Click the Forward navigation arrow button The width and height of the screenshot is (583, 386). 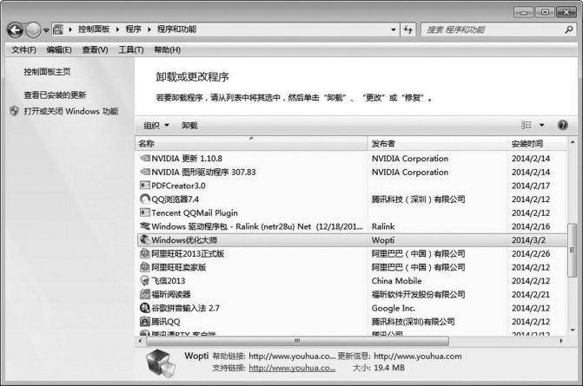coord(33,30)
